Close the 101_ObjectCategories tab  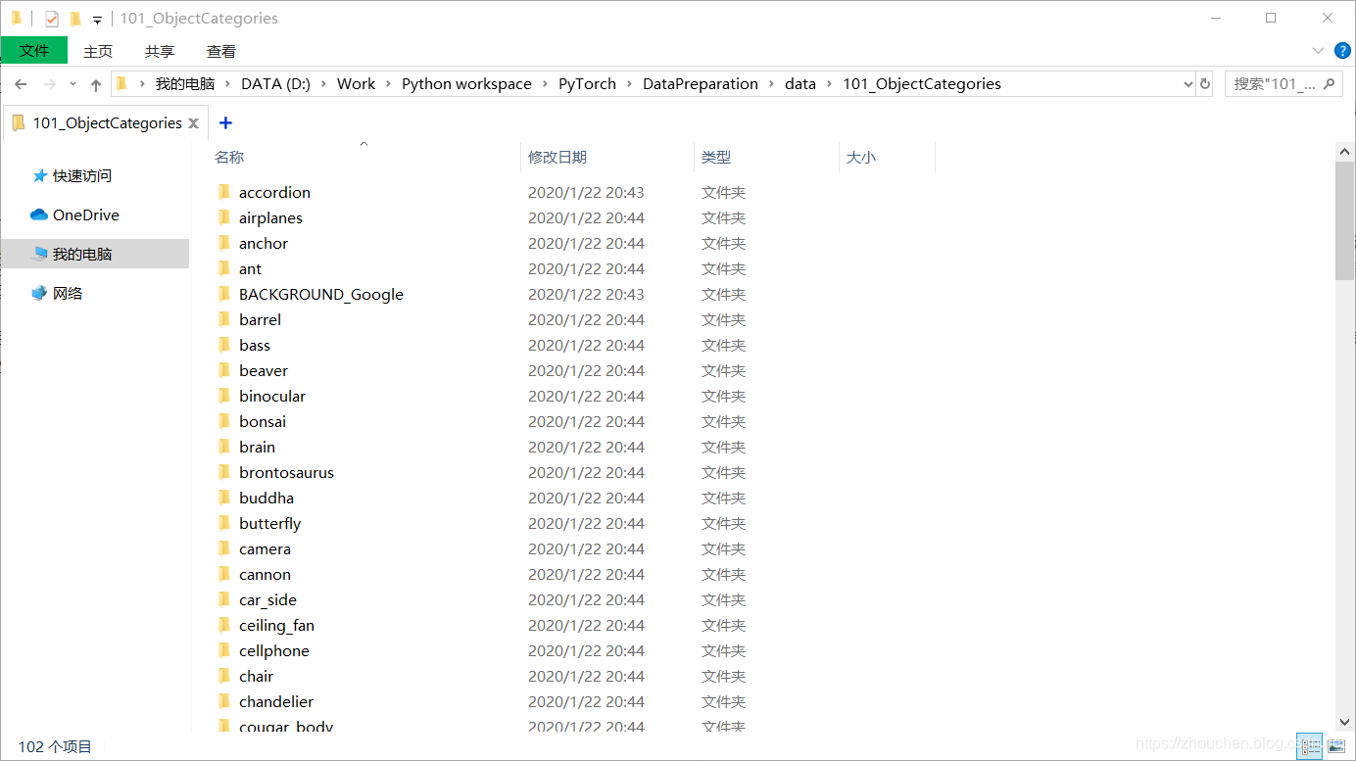pos(193,123)
